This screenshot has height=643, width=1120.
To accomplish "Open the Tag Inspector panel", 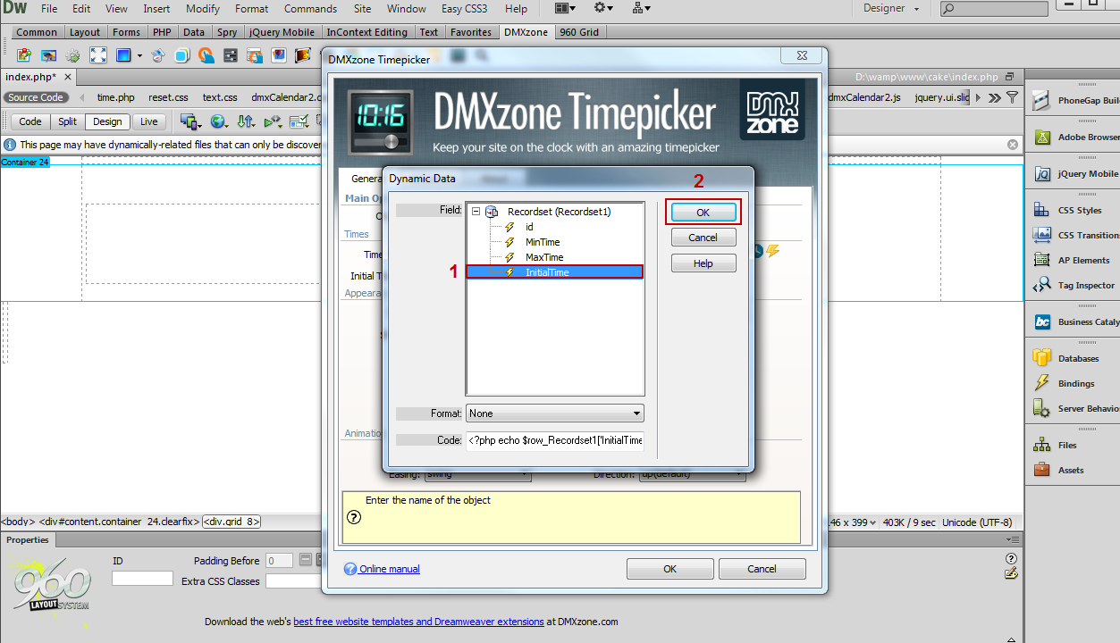I will point(1074,286).
